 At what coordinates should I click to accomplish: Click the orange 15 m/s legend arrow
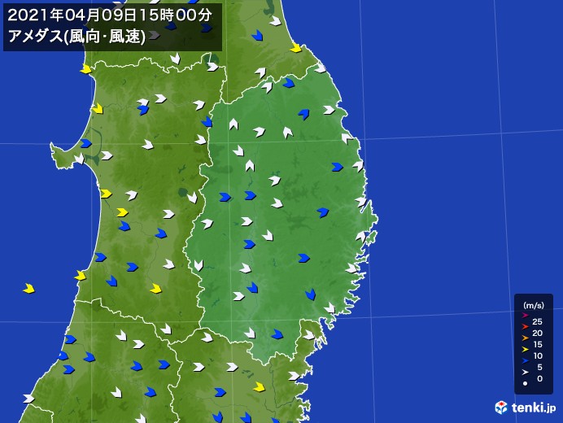[x=526, y=338]
